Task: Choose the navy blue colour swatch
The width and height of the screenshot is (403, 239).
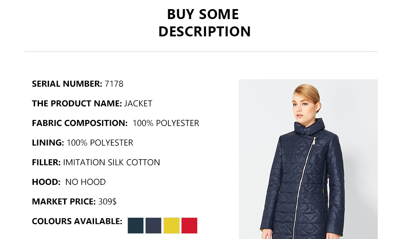Action: coord(153,226)
